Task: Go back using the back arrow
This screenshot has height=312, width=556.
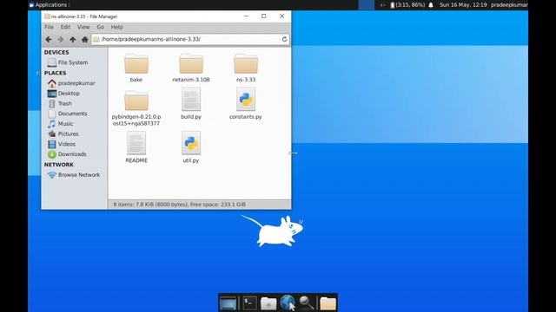Action: (x=49, y=40)
